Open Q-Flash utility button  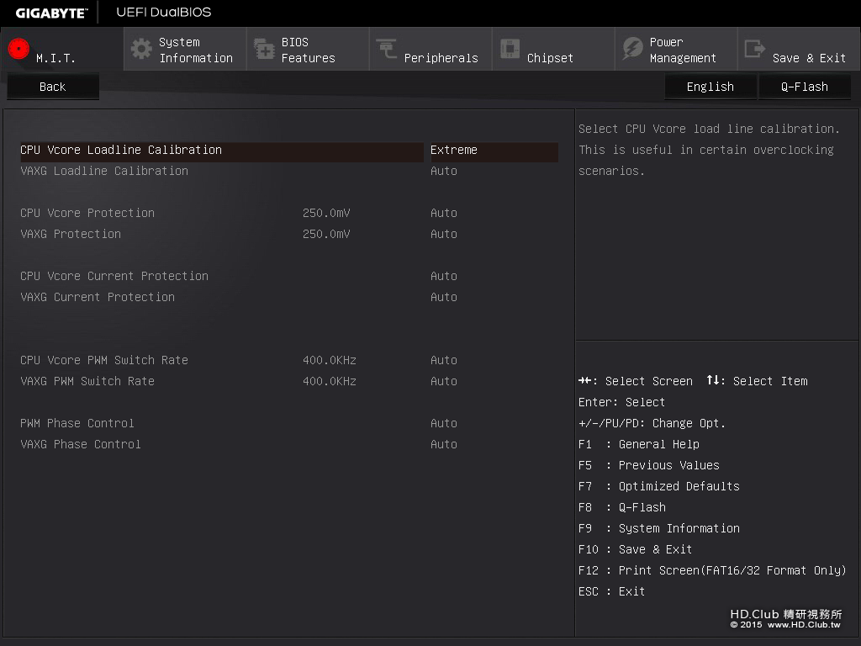pos(804,87)
